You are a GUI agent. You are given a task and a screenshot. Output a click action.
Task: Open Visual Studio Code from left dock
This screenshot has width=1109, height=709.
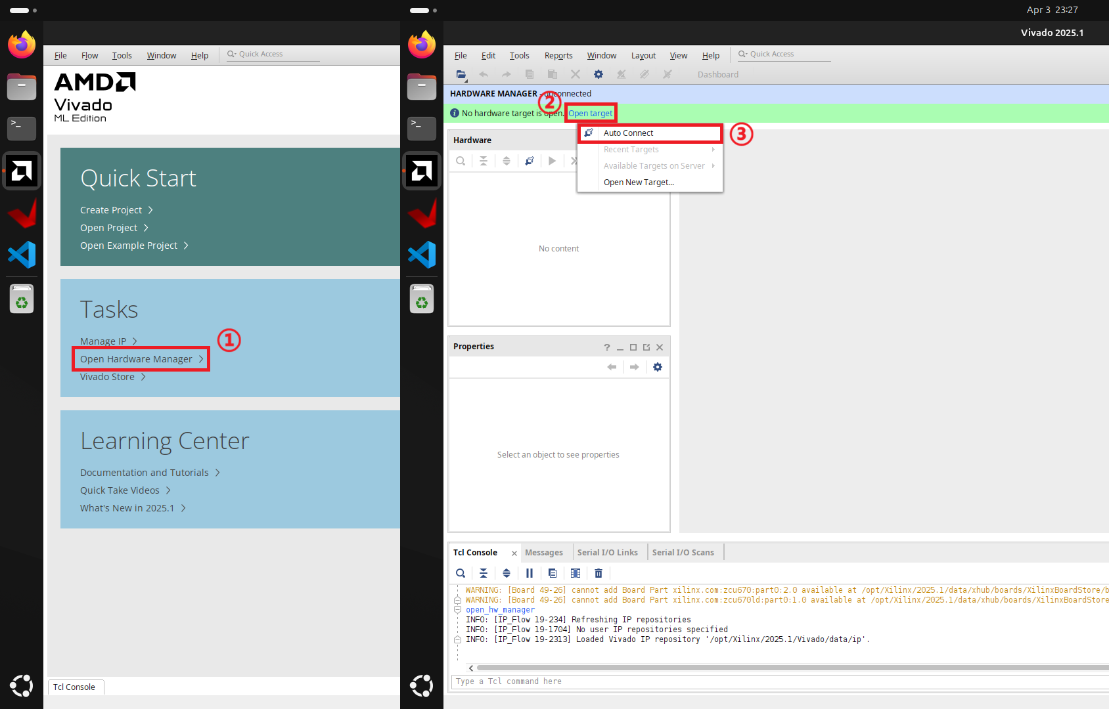coord(22,255)
